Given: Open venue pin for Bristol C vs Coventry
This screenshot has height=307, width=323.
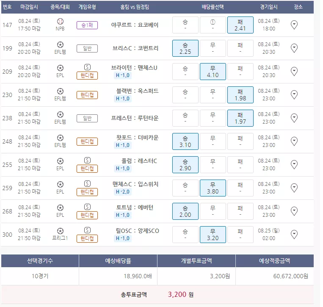Looking at the screenshot, I should coord(295,48).
